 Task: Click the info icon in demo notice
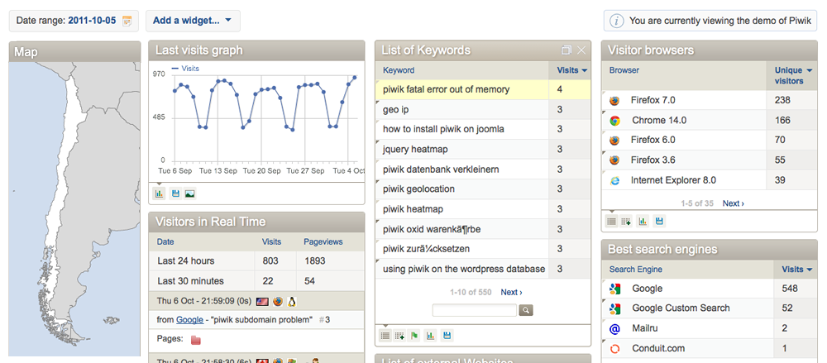pyautogui.click(x=615, y=21)
